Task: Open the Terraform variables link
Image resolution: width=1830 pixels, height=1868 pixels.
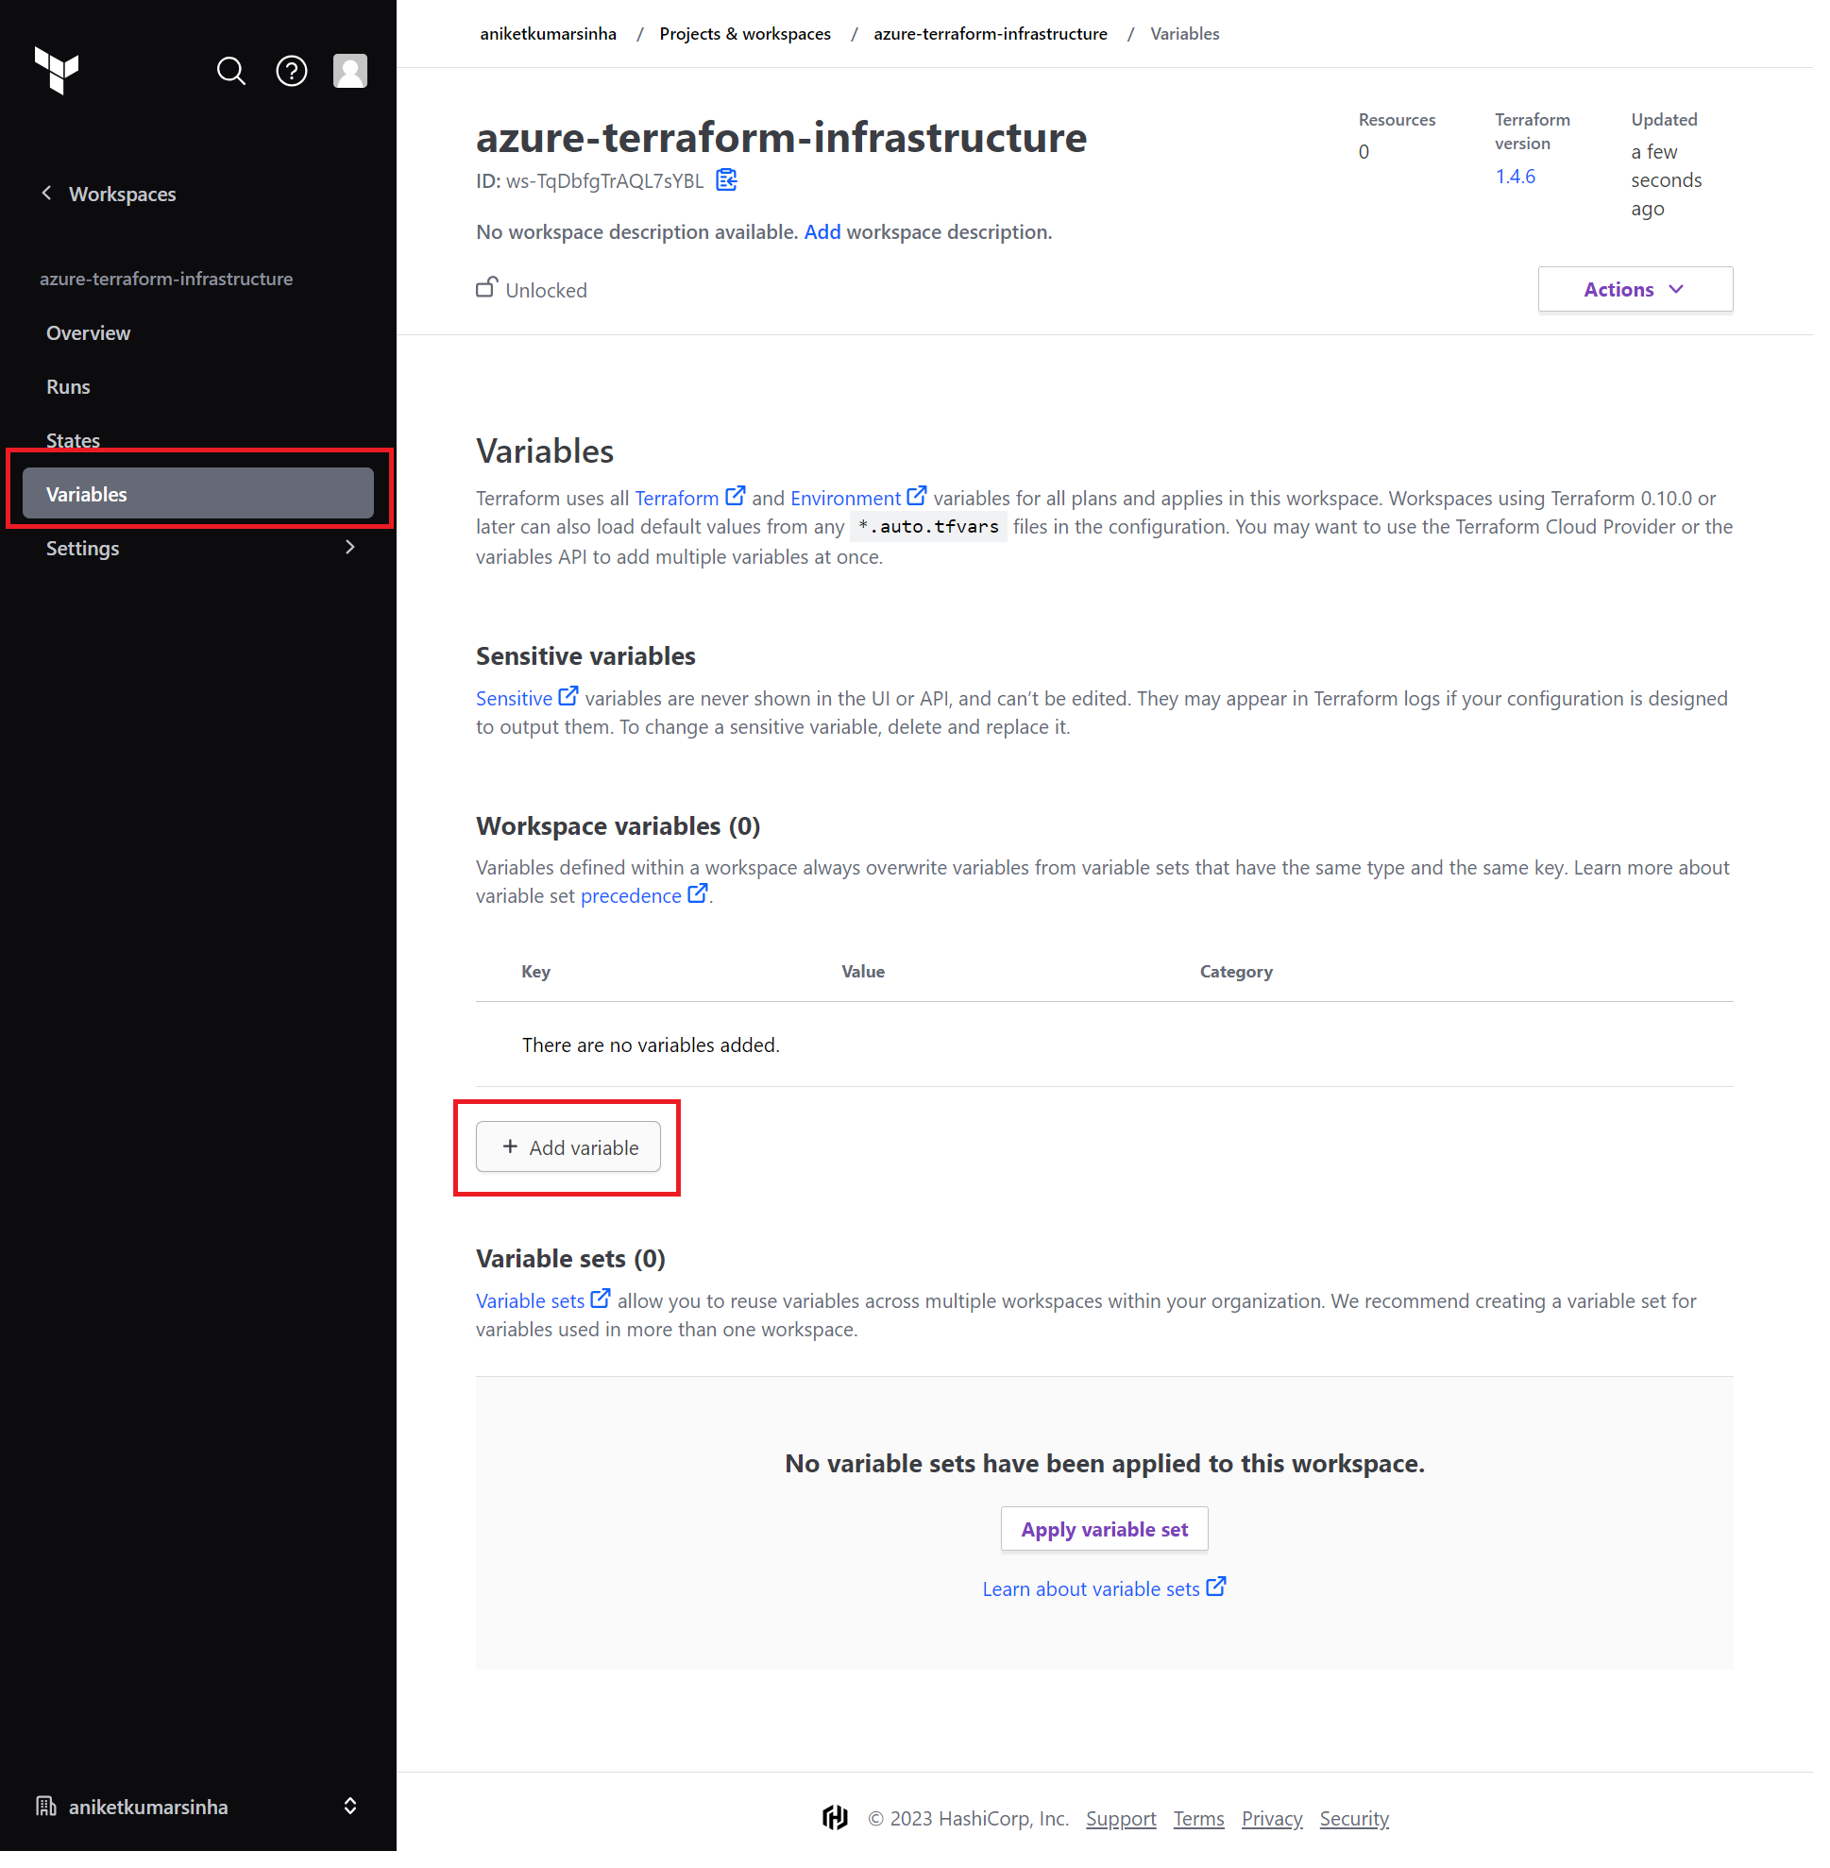Action: click(x=678, y=498)
